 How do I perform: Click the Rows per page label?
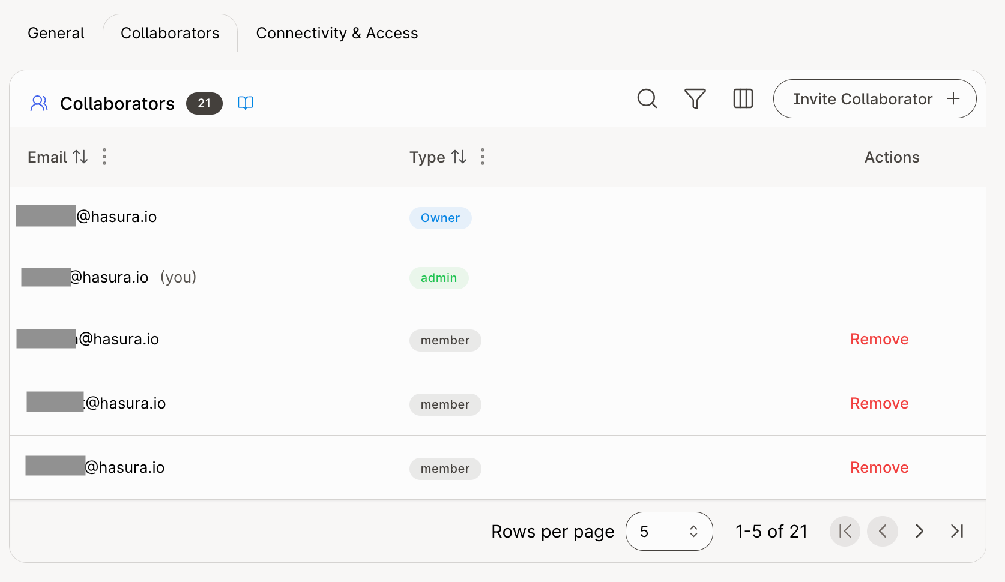click(553, 532)
